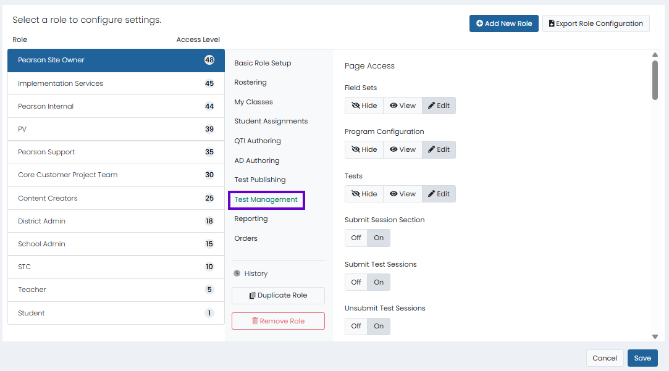This screenshot has height=371, width=669.
Task: Select the Pearson Support role
Action: tap(116, 152)
